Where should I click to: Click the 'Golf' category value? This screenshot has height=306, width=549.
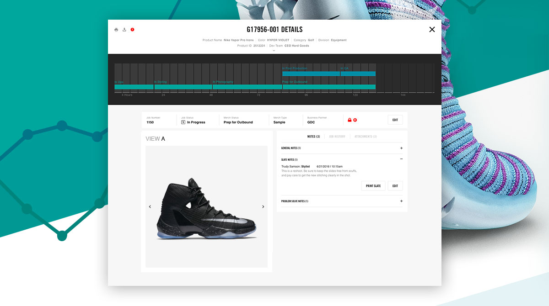coord(311,40)
